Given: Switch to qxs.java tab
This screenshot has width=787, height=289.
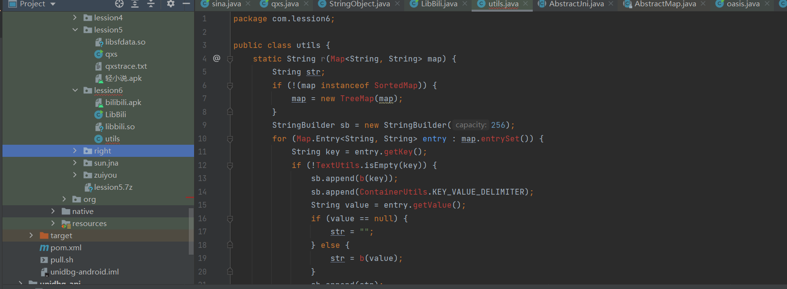Looking at the screenshot, I should click(x=285, y=4).
